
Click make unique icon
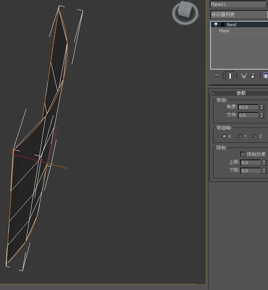pyautogui.click(x=244, y=76)
